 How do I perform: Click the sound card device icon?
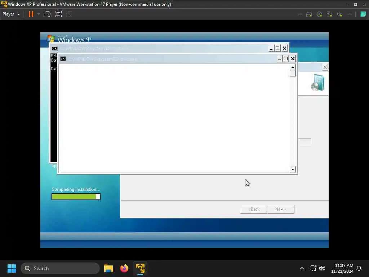pyautogui.click(x=339, y=14)
